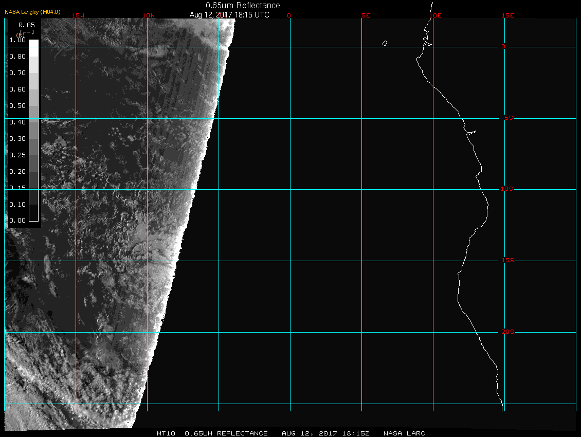
Task: Click the "NASA LARC" footer credit
Action: [x=404, y=433]
